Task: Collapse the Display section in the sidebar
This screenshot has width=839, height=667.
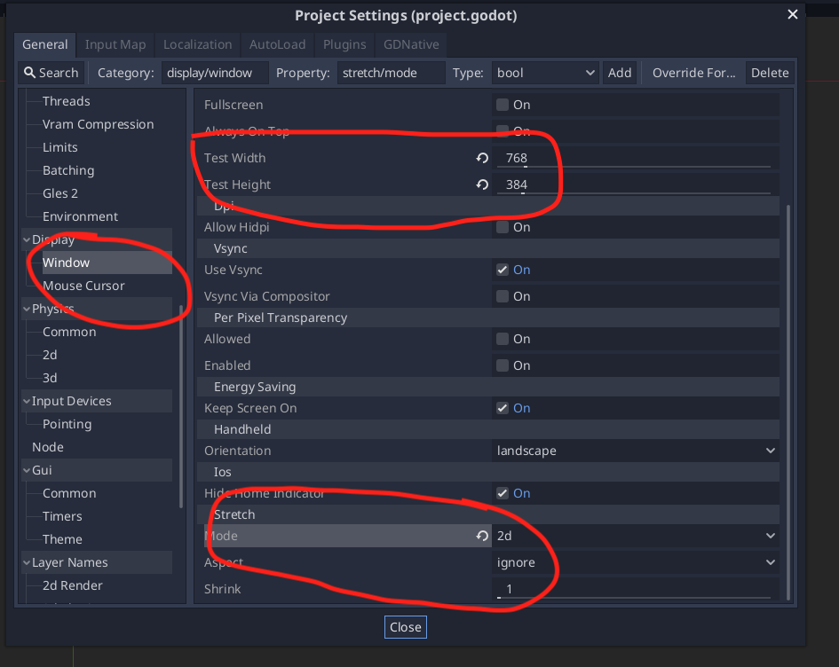Action: tap(27, 239)
